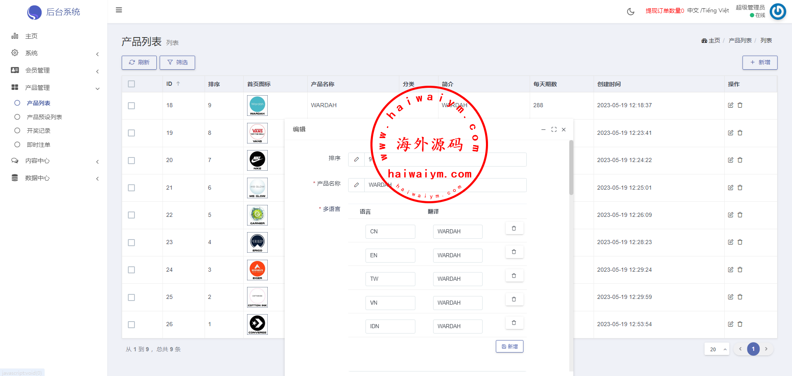Viewport: 792px width, 376px height.
Task: Select checkbox for row ID 24
Action: pyautogui.click(x=132, y=270)
